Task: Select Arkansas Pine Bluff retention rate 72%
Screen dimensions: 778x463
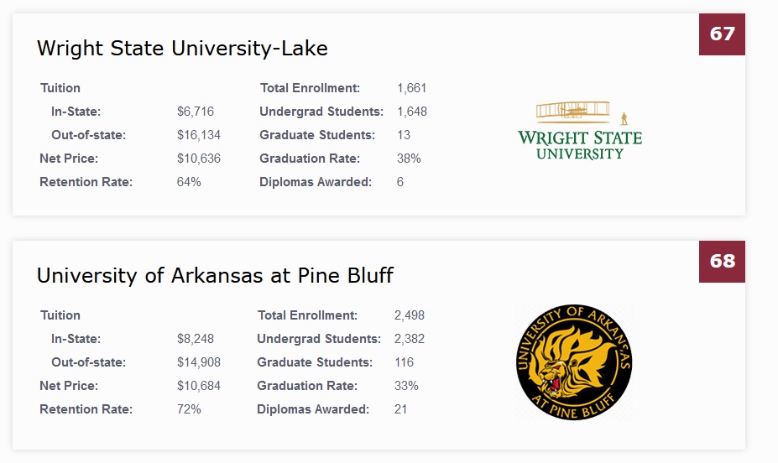Action: [x=189, y=409]
